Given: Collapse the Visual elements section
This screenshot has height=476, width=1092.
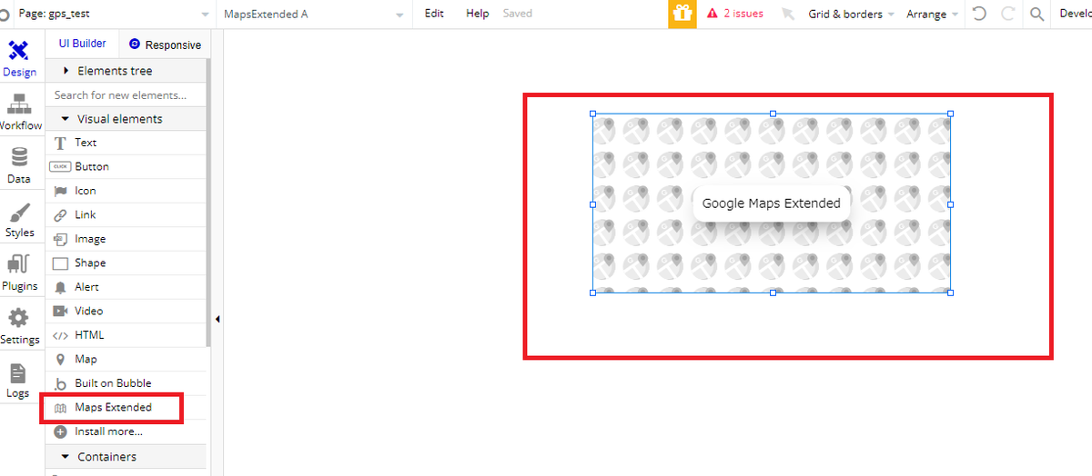Looking at the screenshot, I should point(126,119).
